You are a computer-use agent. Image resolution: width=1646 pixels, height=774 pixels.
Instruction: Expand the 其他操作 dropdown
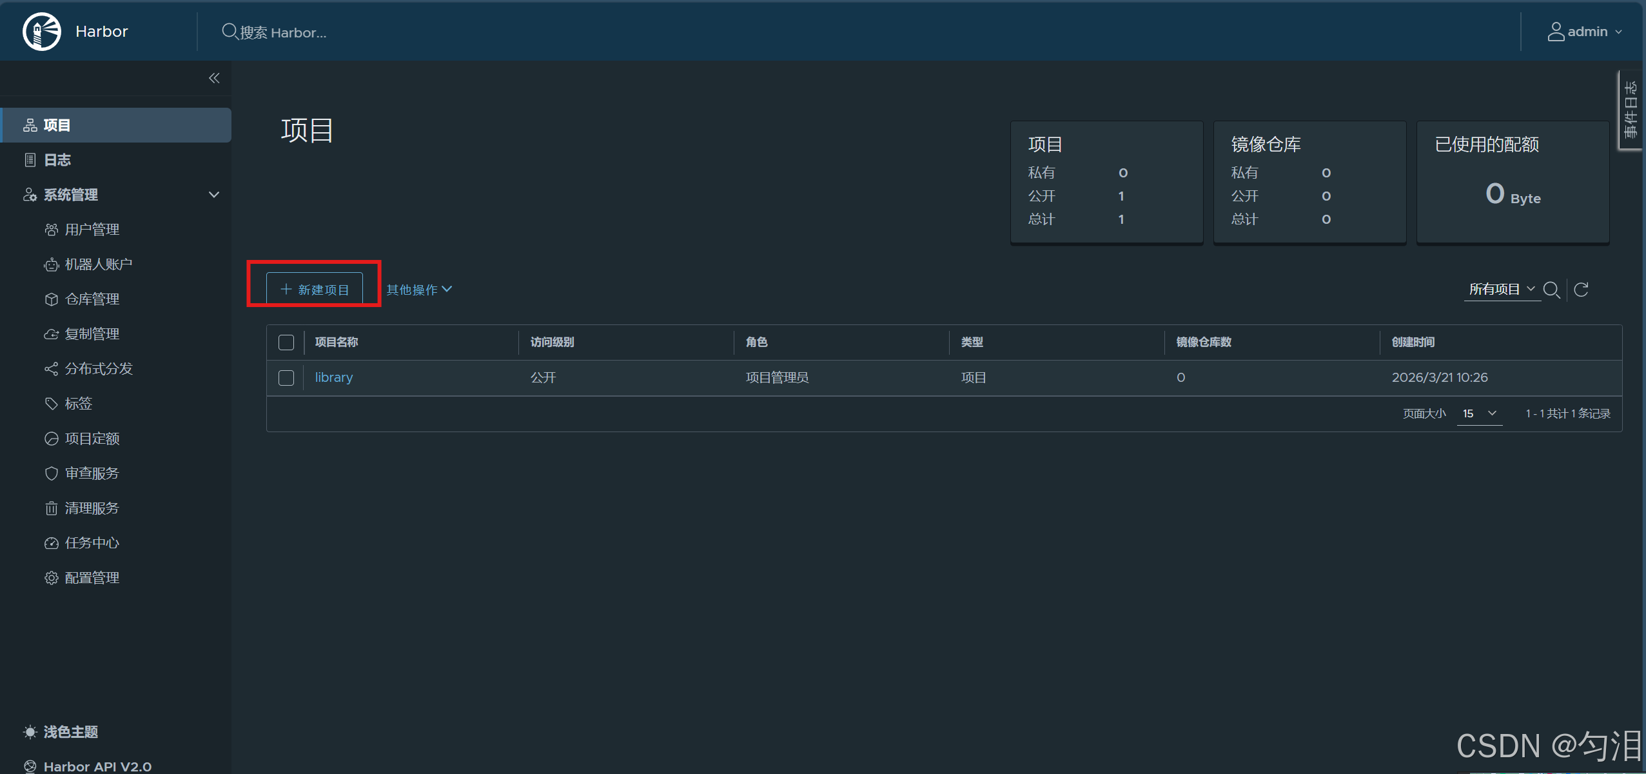click(x=419, y=290)
